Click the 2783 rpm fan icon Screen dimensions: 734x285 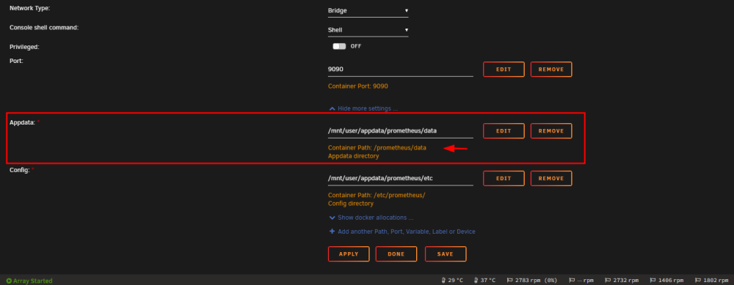[510, 281]
